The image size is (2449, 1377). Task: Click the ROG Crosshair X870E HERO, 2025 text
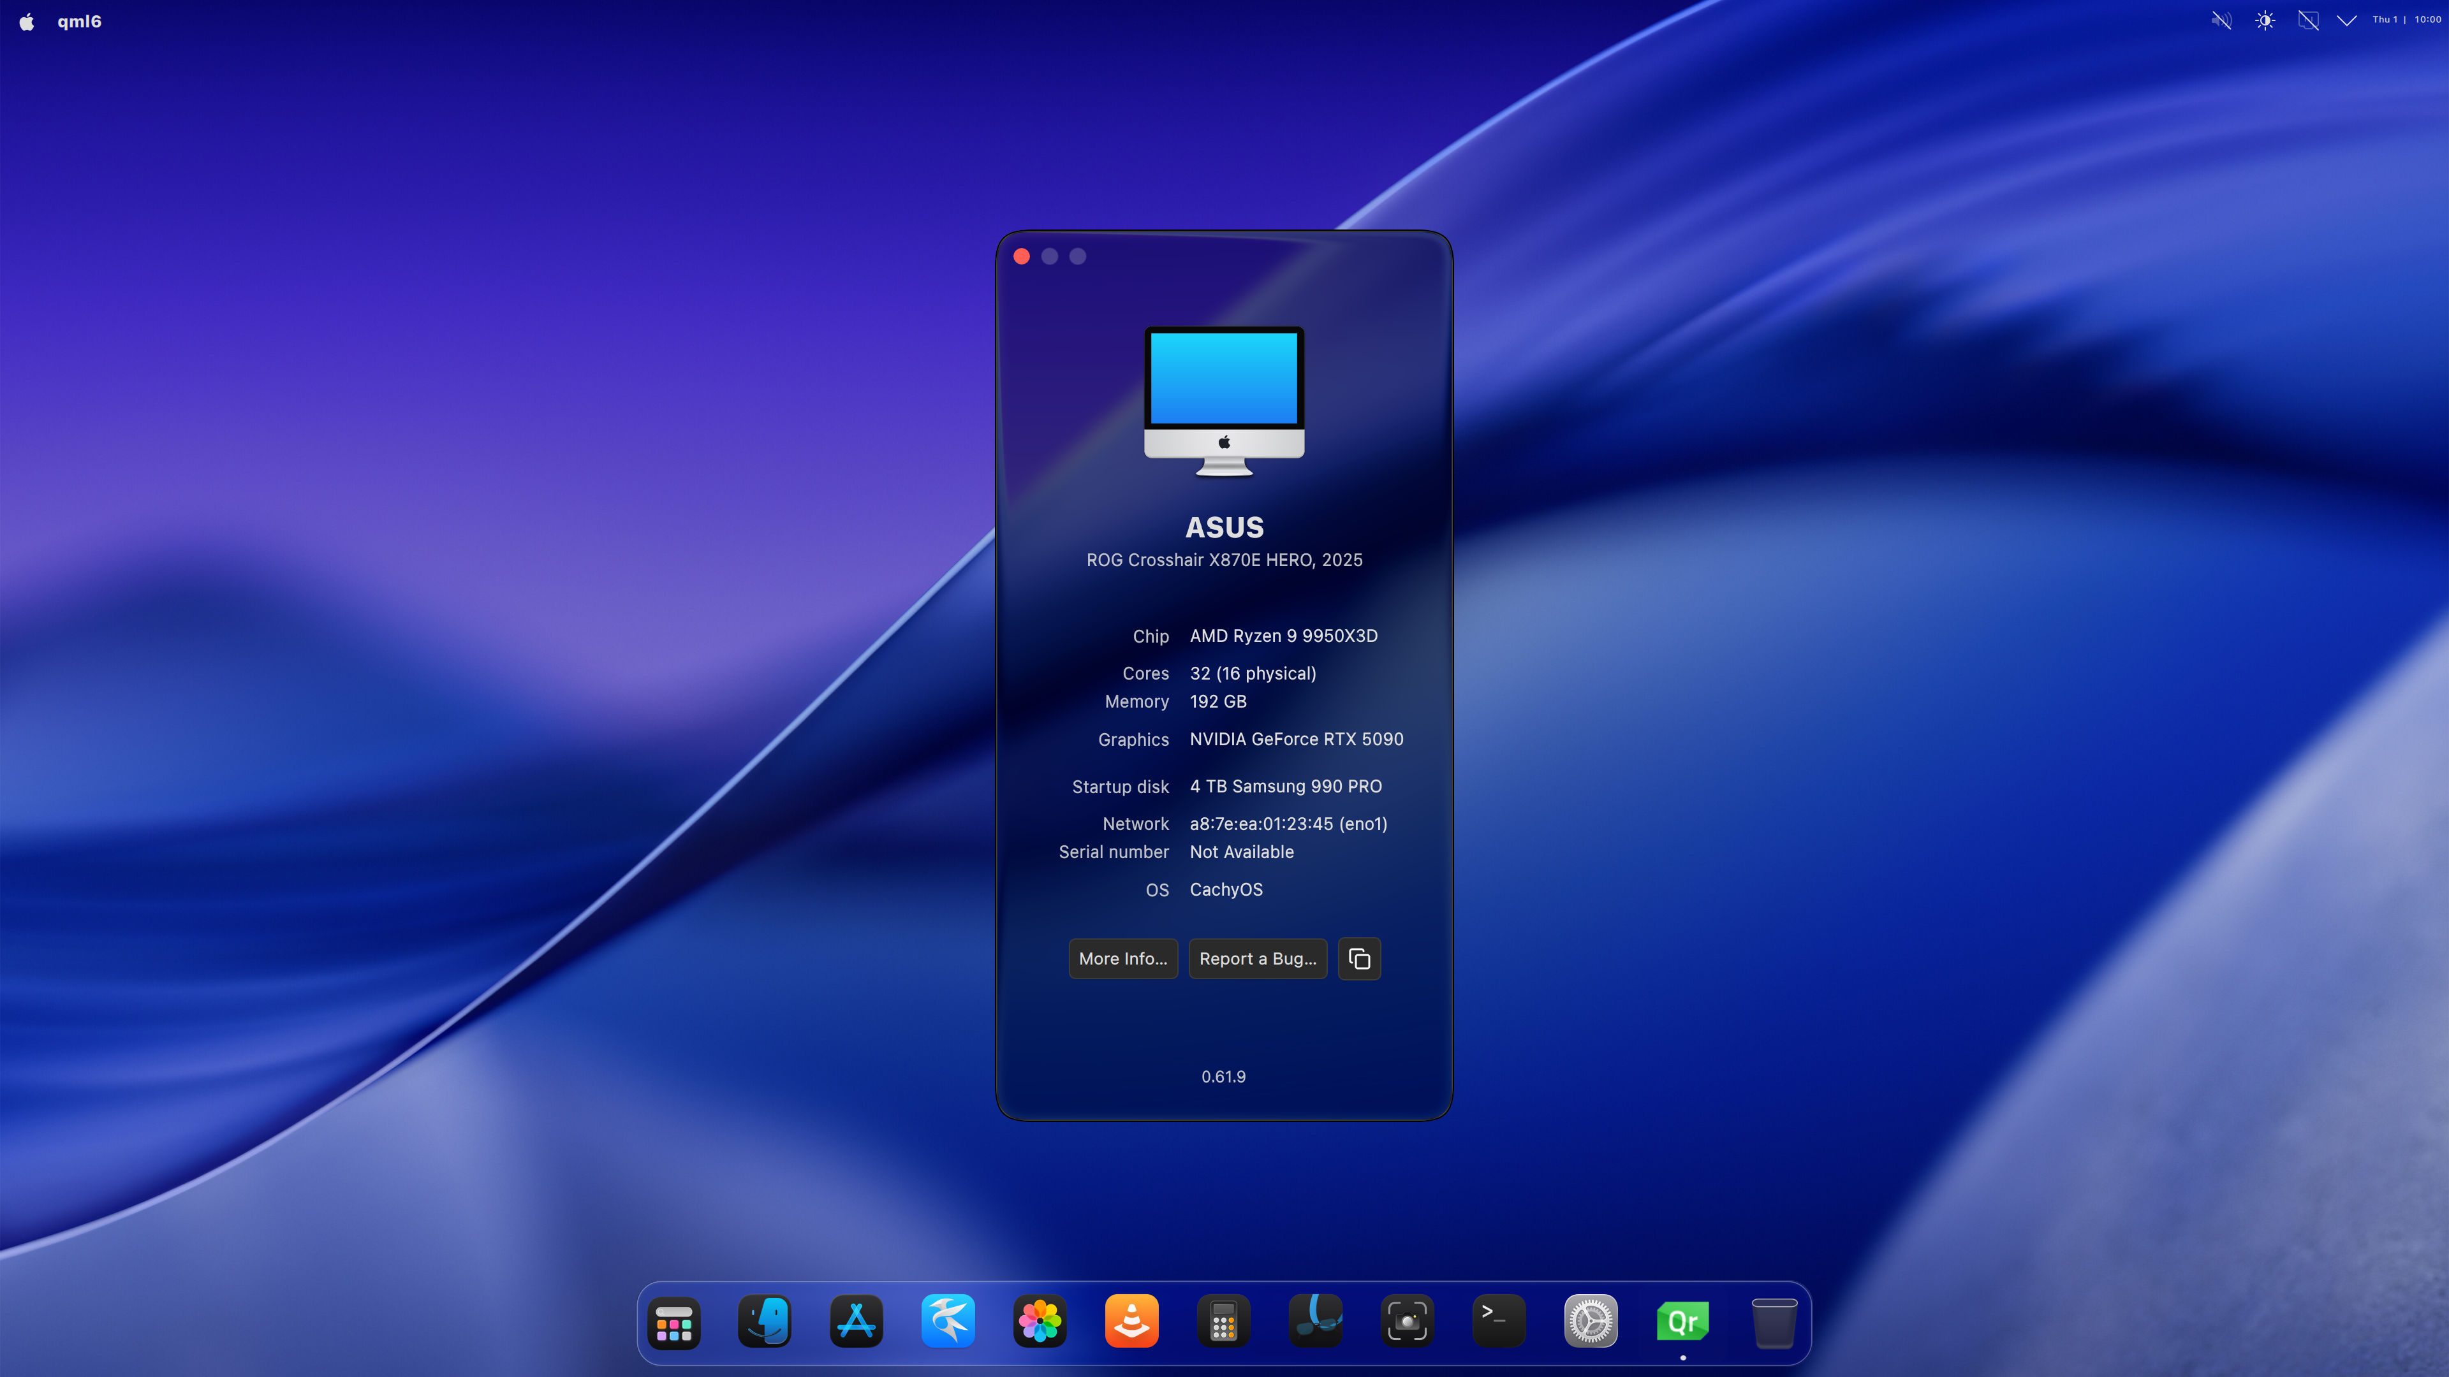coord(1224,560)
